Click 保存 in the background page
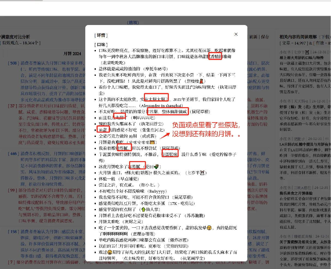The width and height of the screenshot is (331, 269). [265, 37]
